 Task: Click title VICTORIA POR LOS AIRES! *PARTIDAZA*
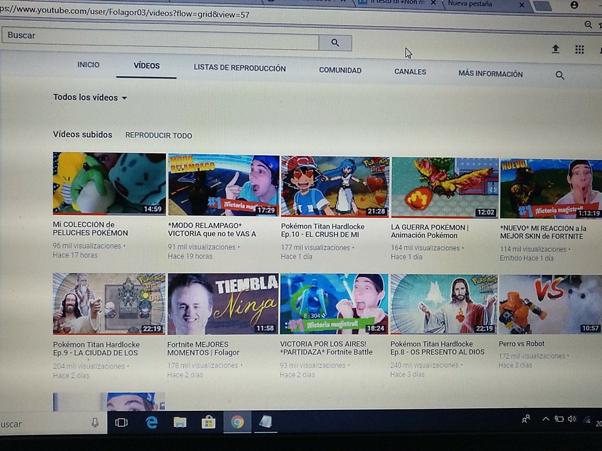(327, 348)
